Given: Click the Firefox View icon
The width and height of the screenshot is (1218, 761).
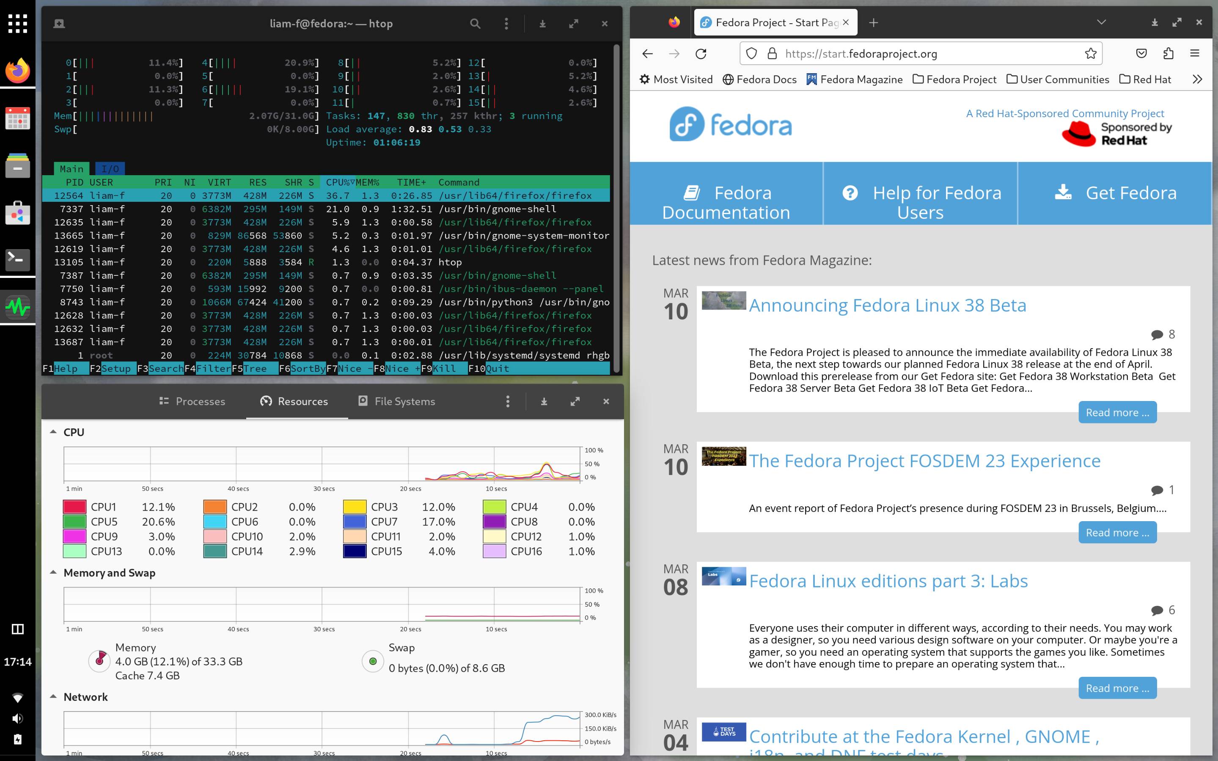Looking at the screenshot, I should [x=674, y=23].
